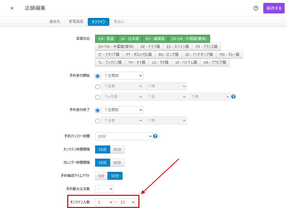Enable the PT - ポルトガル語 language

pos(139,55)
